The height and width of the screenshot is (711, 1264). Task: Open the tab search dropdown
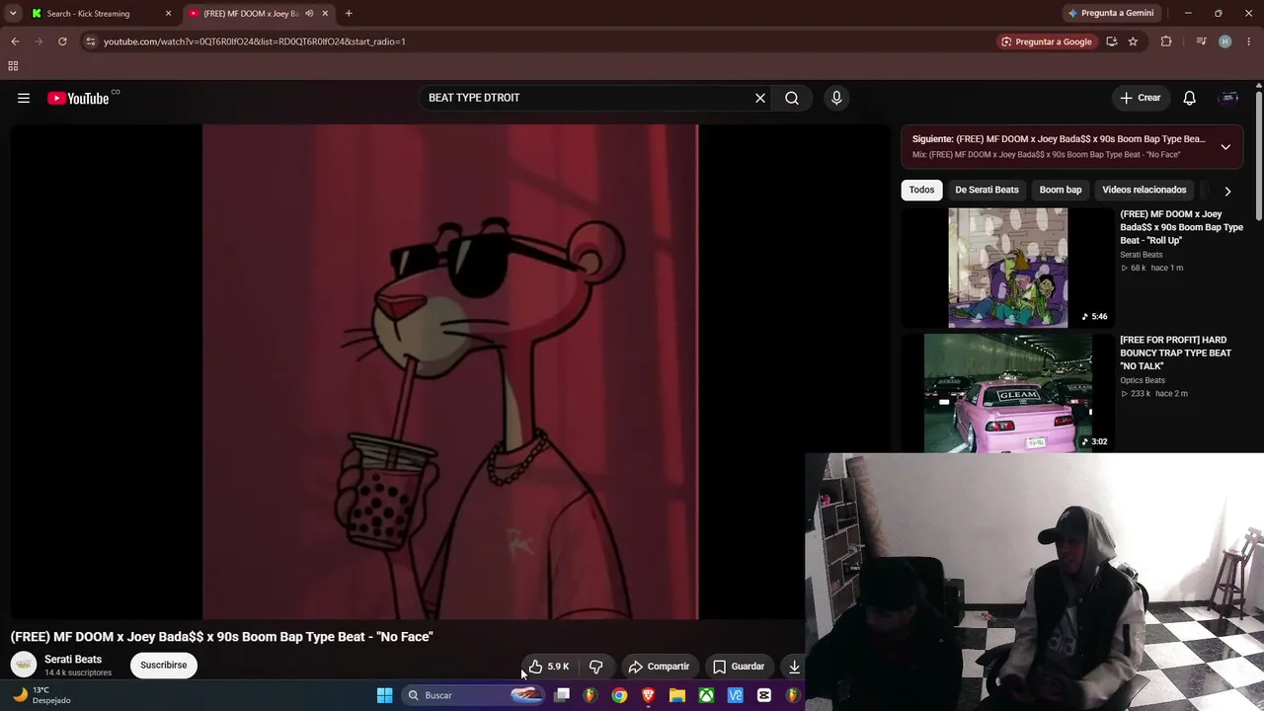tap(13, 14)
